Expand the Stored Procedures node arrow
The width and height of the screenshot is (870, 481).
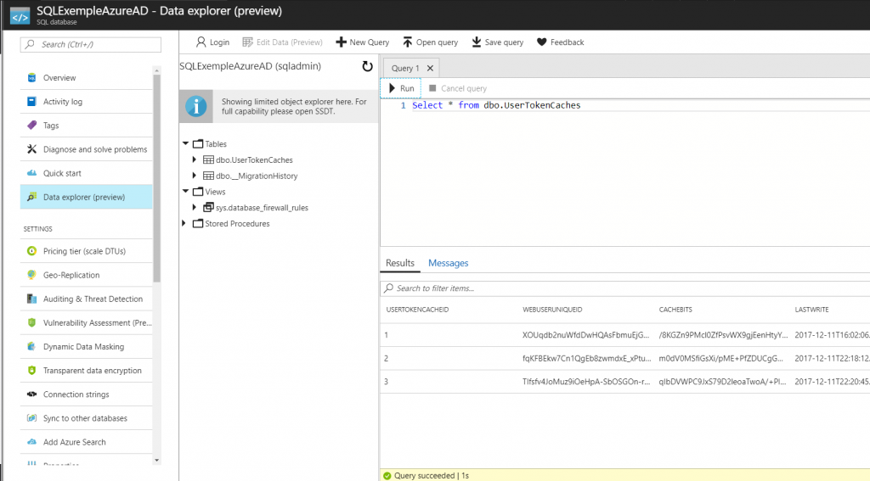pos(184,223)
